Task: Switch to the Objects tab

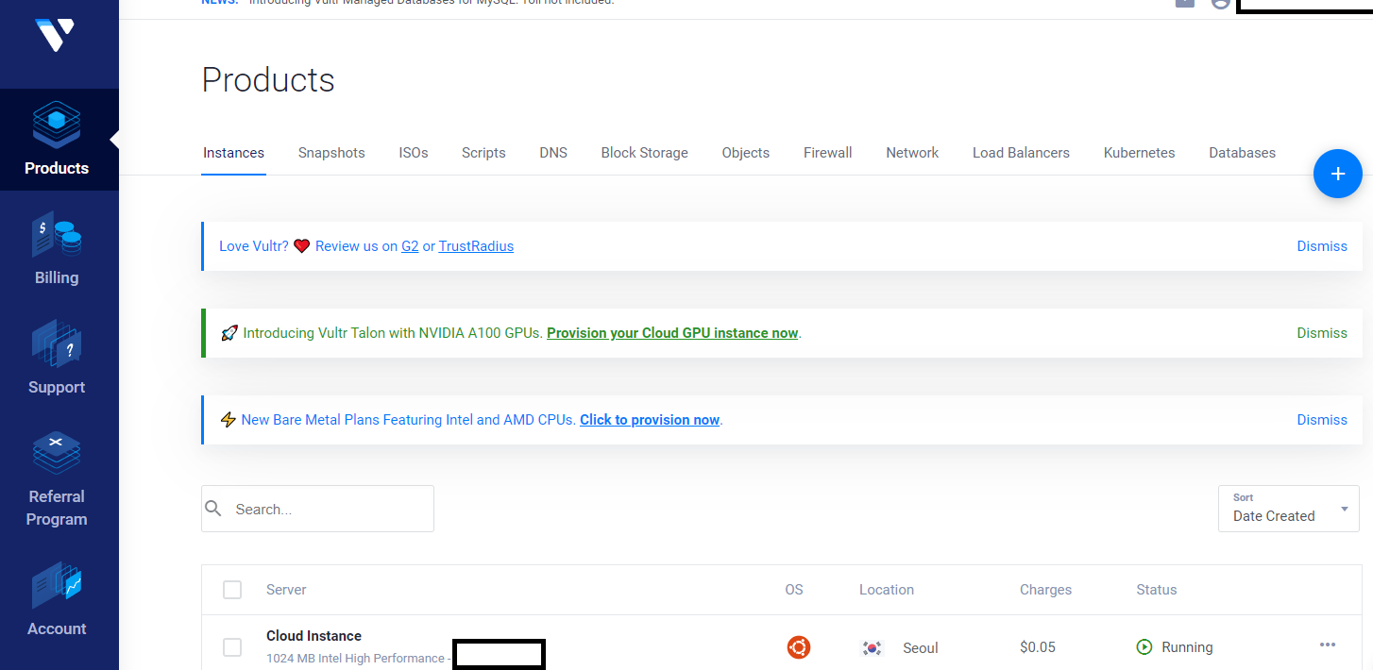Action: pyautogui.click(x=746, y=153)
